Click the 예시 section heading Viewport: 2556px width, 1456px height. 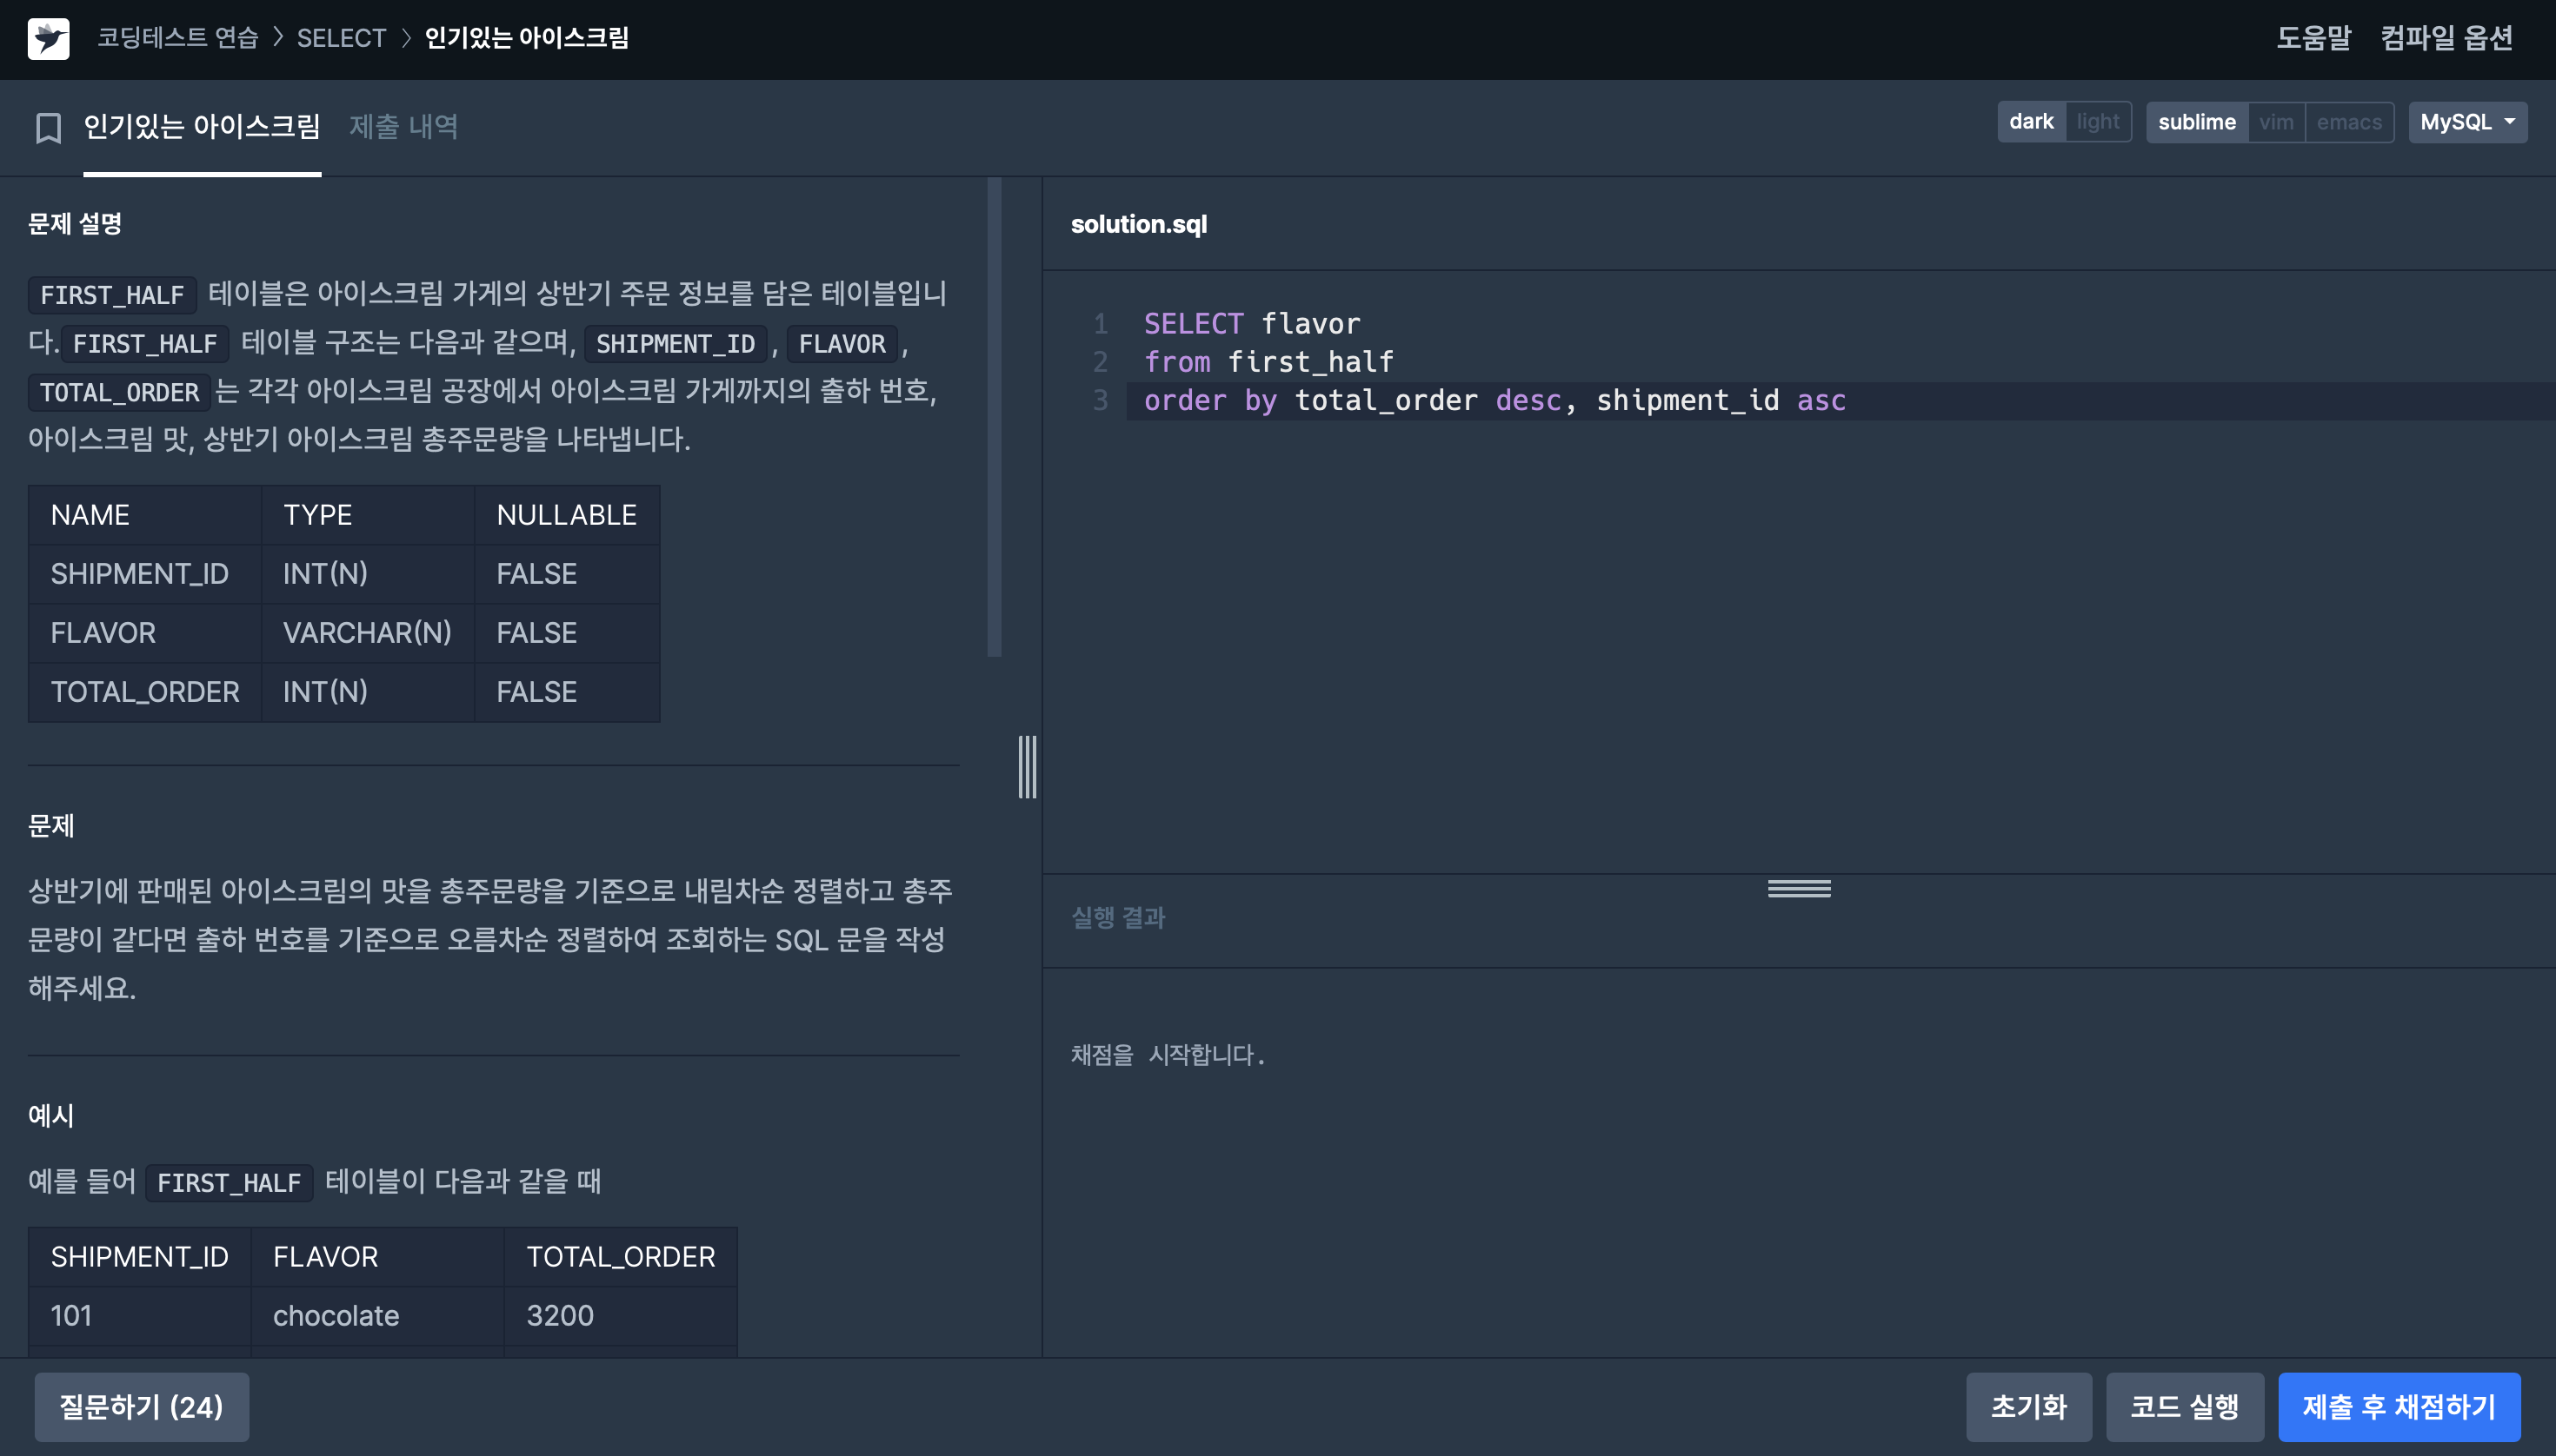[x=51, y=1115]
